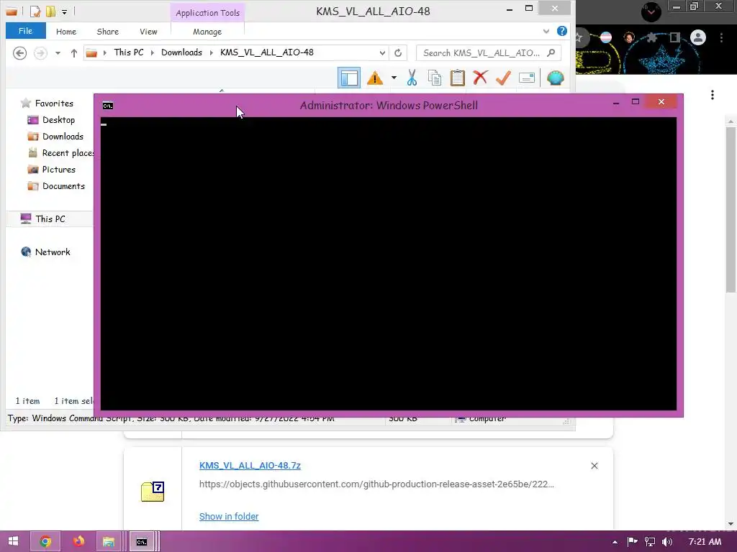Switch to the View ribbon tab
737x552 pixels.
tap(148, 32)
